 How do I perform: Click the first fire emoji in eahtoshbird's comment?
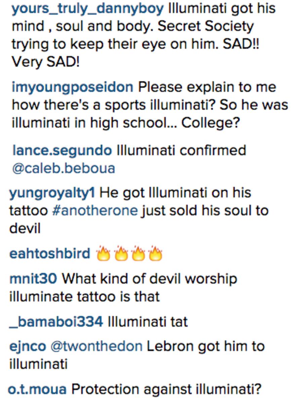pos(103,255)
